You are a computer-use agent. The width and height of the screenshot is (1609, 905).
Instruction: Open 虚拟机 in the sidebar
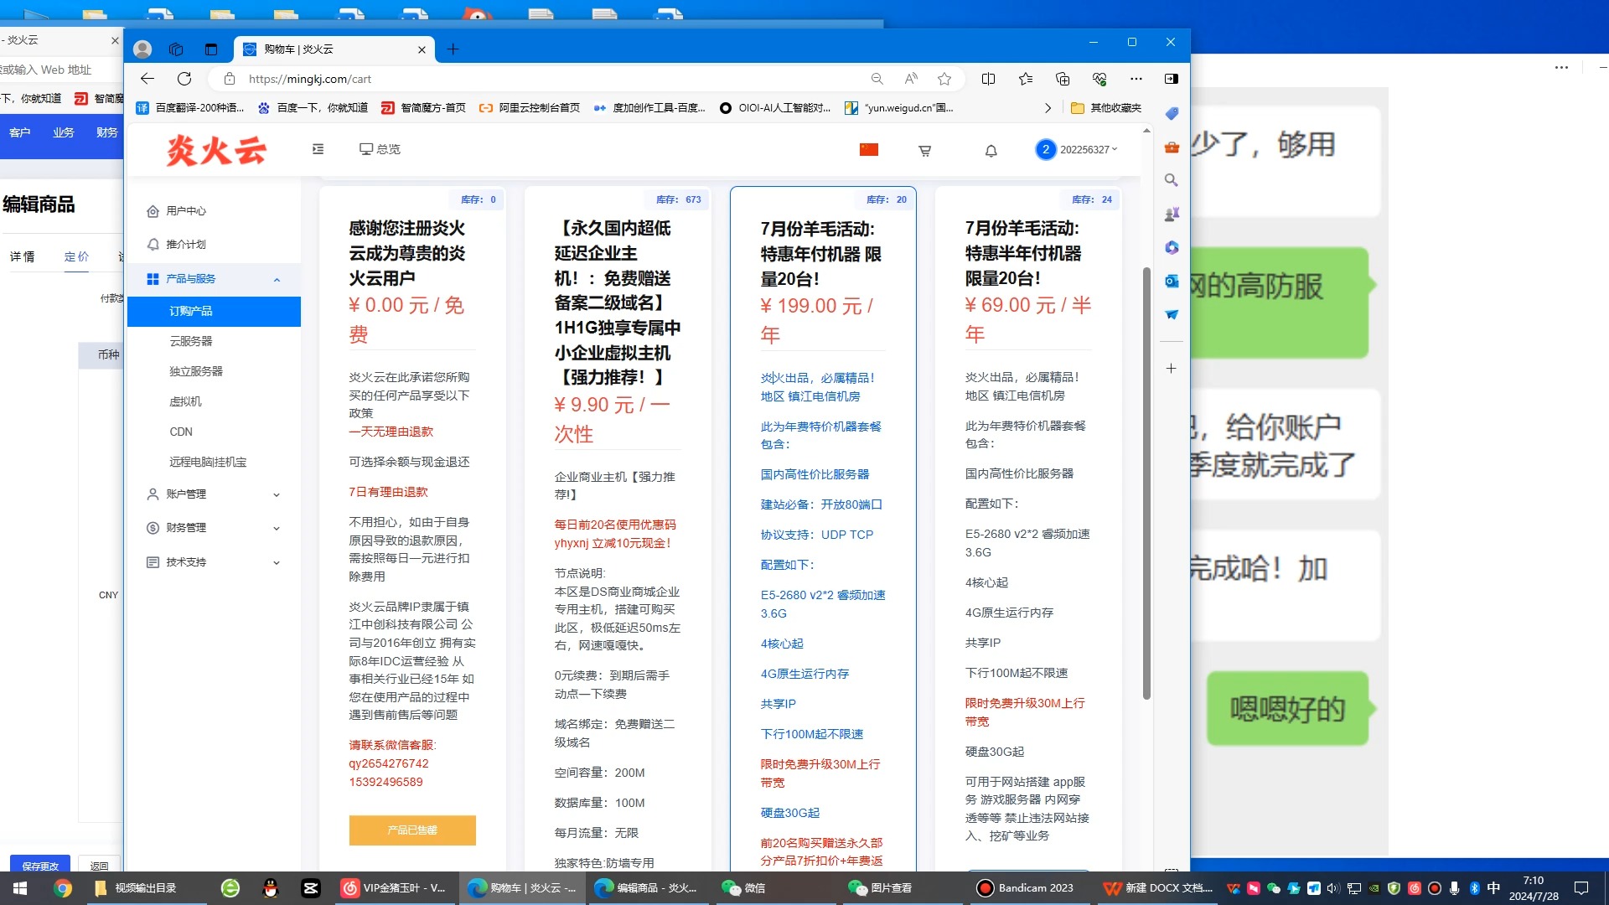coord(185,402)
